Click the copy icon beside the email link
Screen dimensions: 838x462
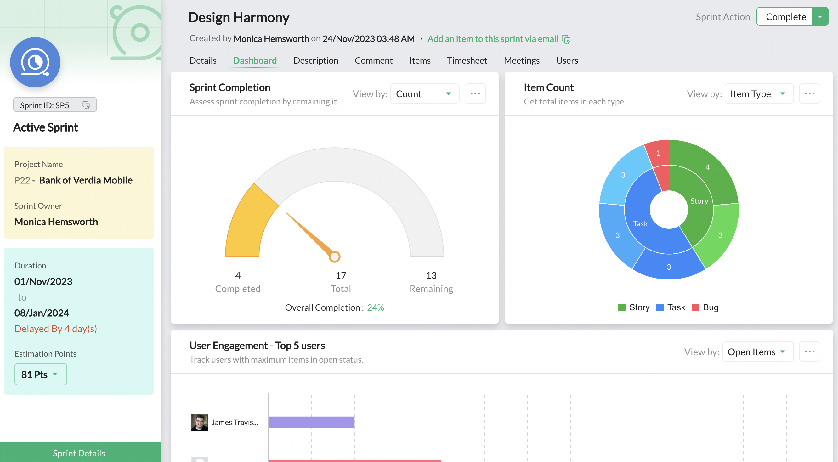(x=566, y=39)
